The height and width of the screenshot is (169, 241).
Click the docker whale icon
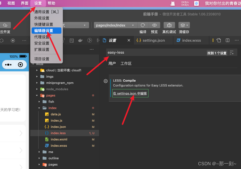coord(81,41)
